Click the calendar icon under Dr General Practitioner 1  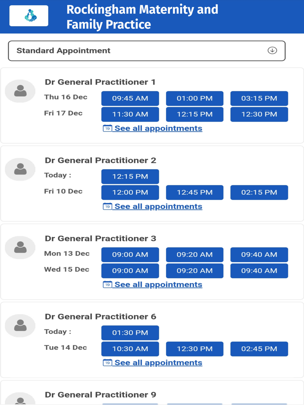pyautogui.click(x=107, y=128)
